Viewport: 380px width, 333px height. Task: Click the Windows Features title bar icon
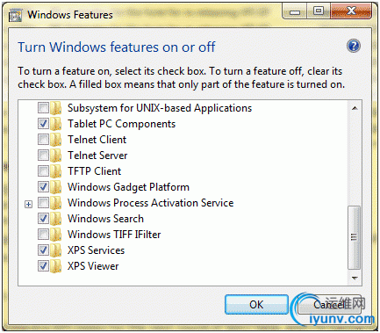(x=15, y=15)
